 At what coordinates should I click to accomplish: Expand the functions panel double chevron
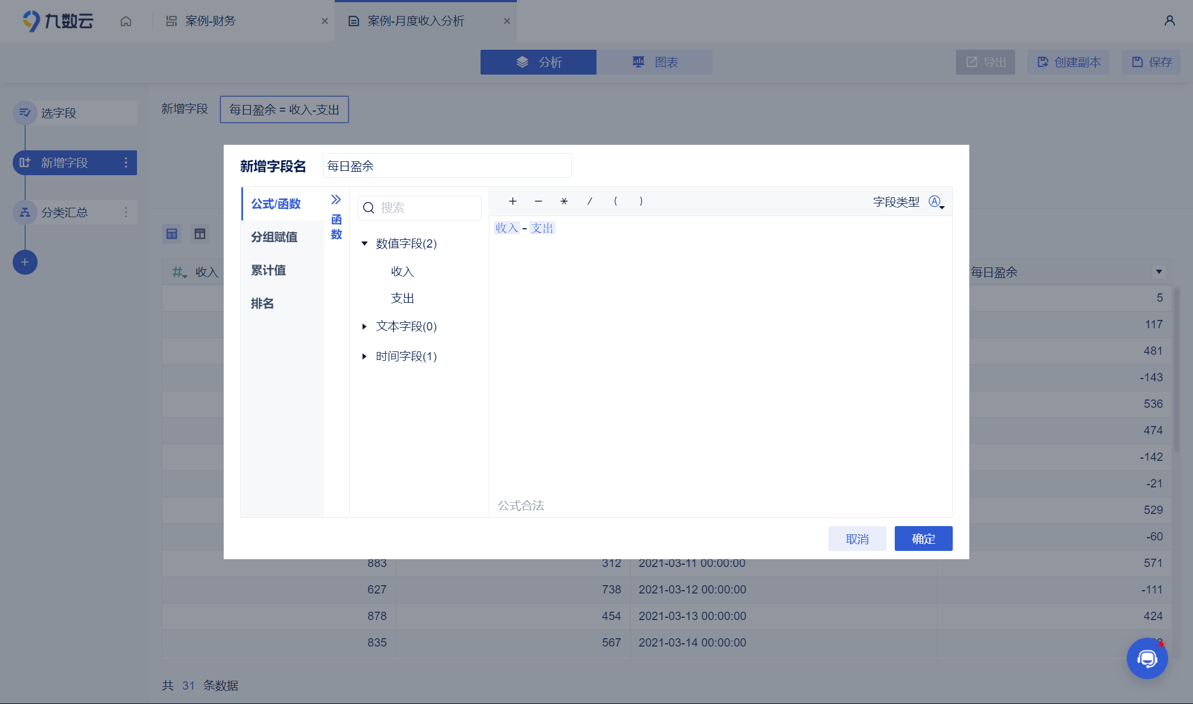tap(336, 199)
